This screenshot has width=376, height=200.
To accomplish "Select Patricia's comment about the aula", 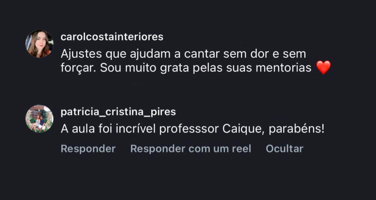I will 192,129.
